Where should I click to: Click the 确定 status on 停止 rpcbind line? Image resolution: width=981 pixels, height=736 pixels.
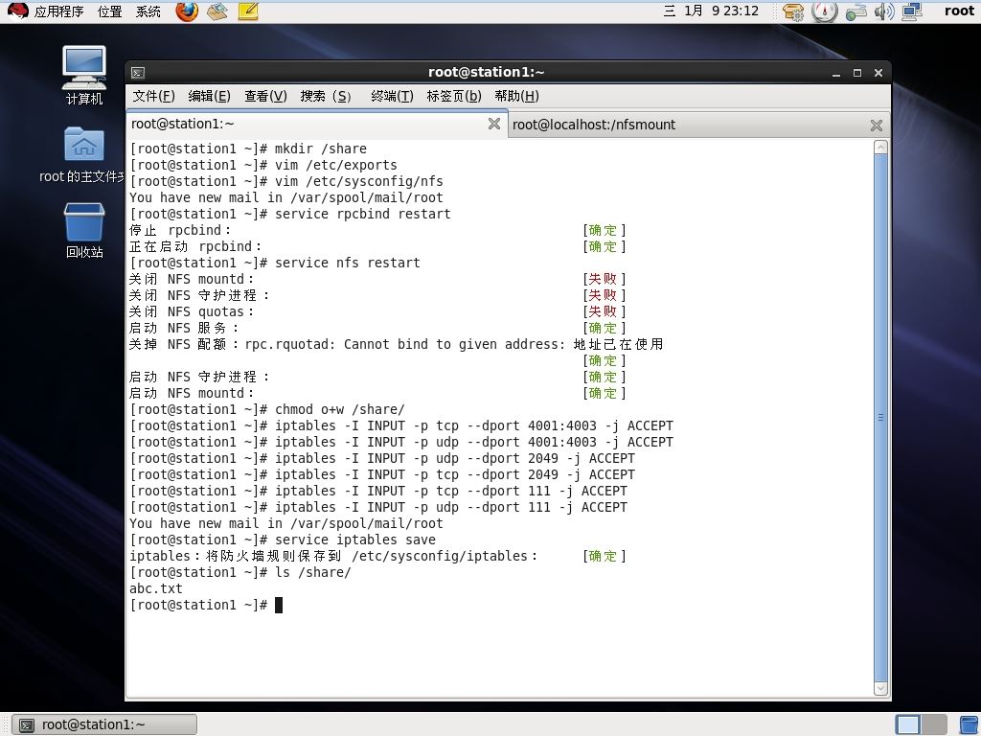pyautogui.click(x=604, y=230)
